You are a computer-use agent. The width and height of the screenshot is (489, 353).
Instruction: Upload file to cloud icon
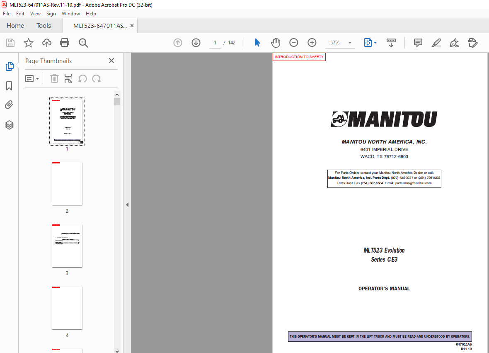(47, 43)
